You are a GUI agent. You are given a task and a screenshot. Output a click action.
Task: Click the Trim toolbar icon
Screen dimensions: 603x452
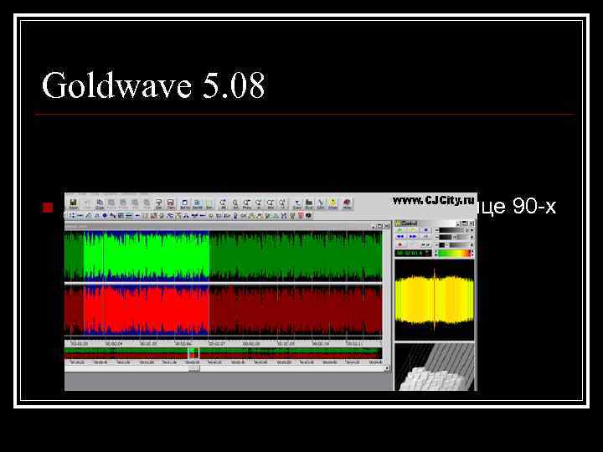(171, 203)
